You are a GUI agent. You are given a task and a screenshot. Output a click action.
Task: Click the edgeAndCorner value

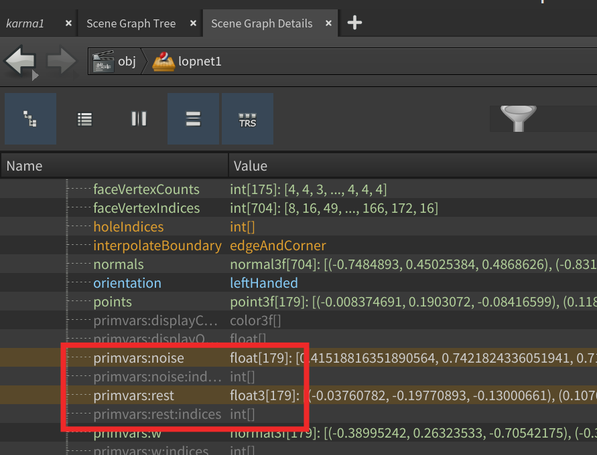point(278,246)
